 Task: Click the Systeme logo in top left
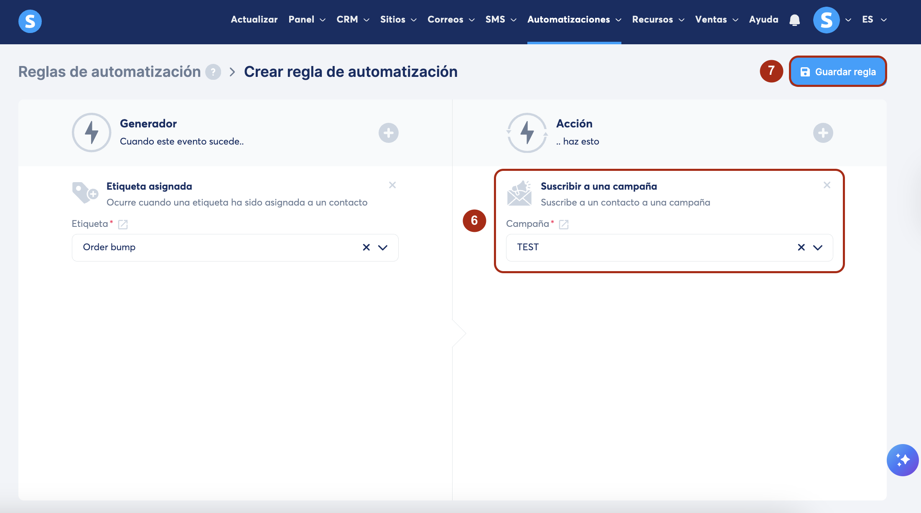(x=30, y=21)
